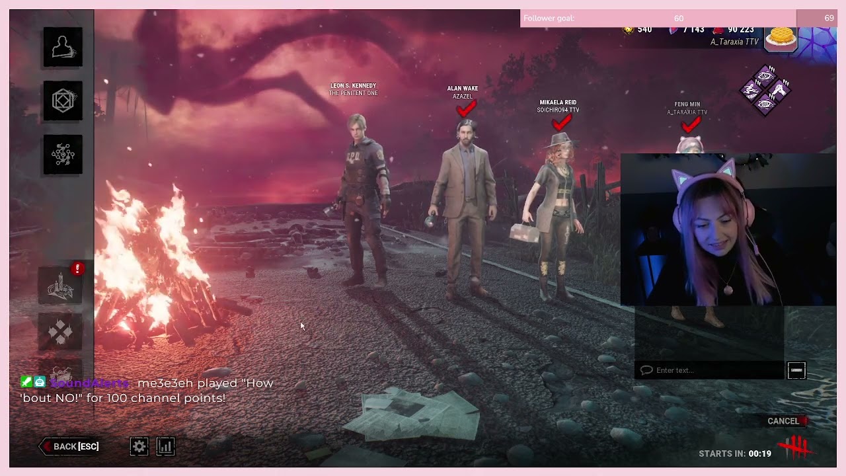Click the 'STARTS IN: 00:19' countdown

tap(735, 454)
